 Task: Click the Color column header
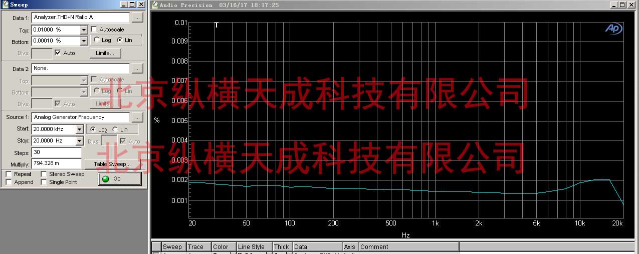pos(224,247)
